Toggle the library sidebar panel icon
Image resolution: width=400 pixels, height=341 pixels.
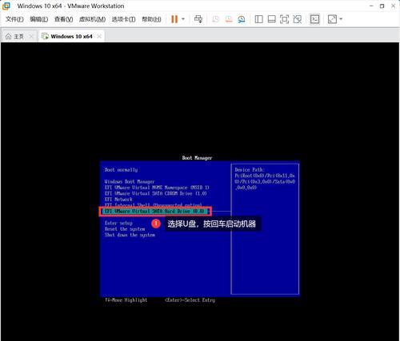coord(258,19)
